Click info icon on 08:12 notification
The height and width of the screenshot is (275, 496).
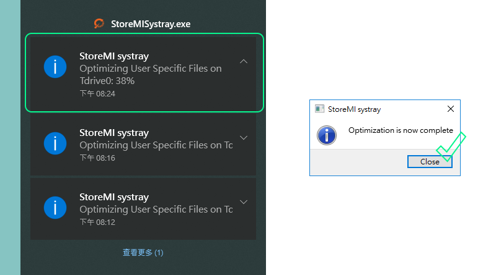[55, 206]
